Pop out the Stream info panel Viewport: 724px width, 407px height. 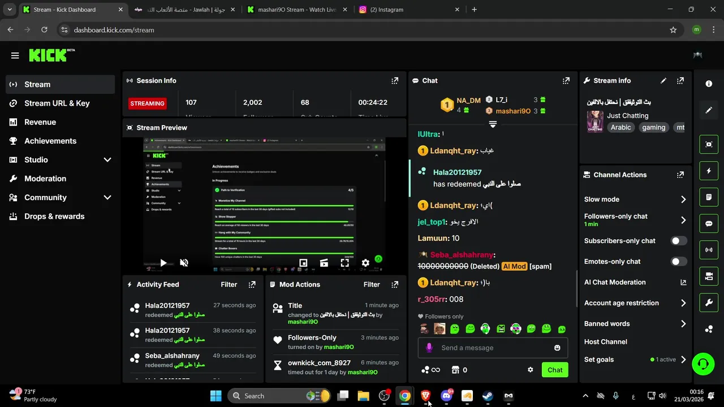[680, 81]
